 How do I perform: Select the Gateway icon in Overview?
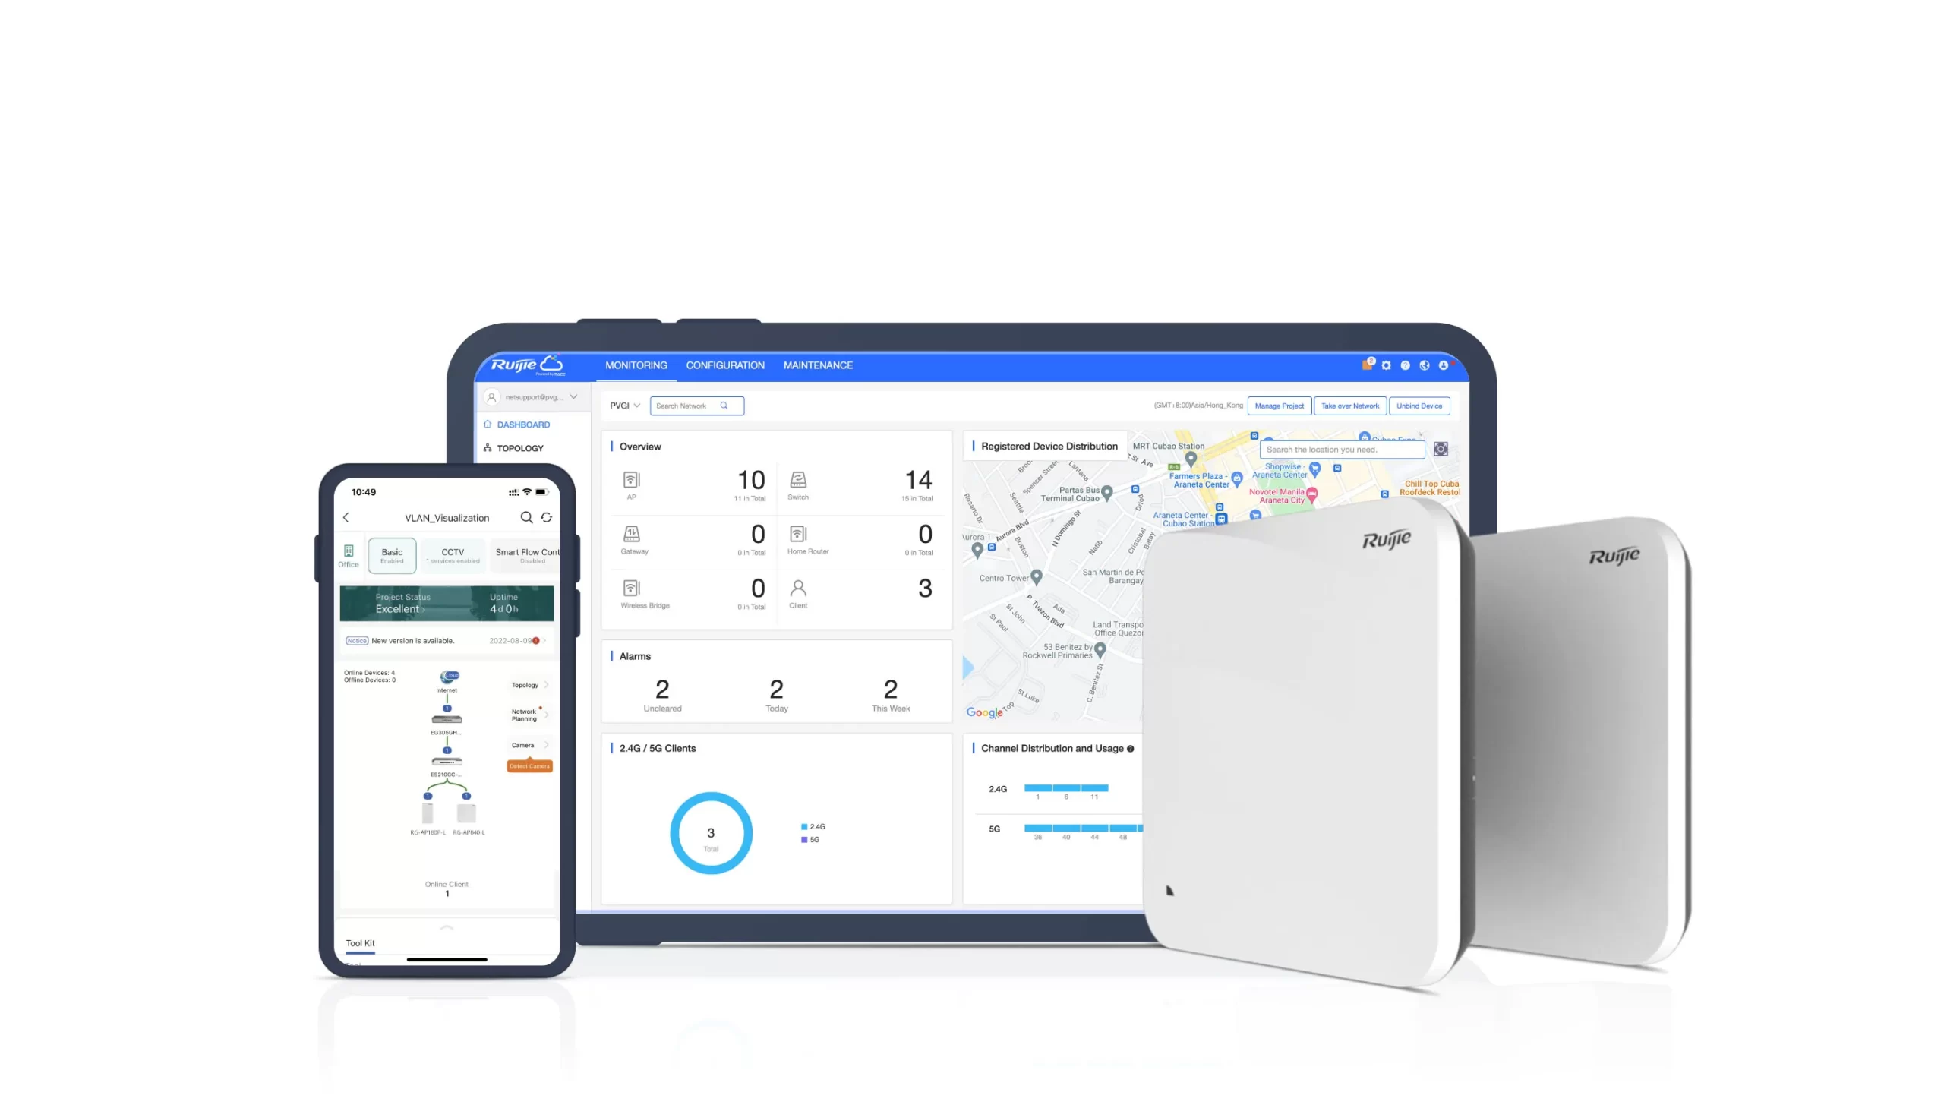(630, 532)
